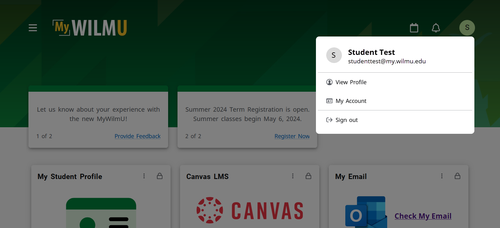Screen dimensions: 500x228
Task: Click the Canvas logo image
Action: tap(250, 210)
